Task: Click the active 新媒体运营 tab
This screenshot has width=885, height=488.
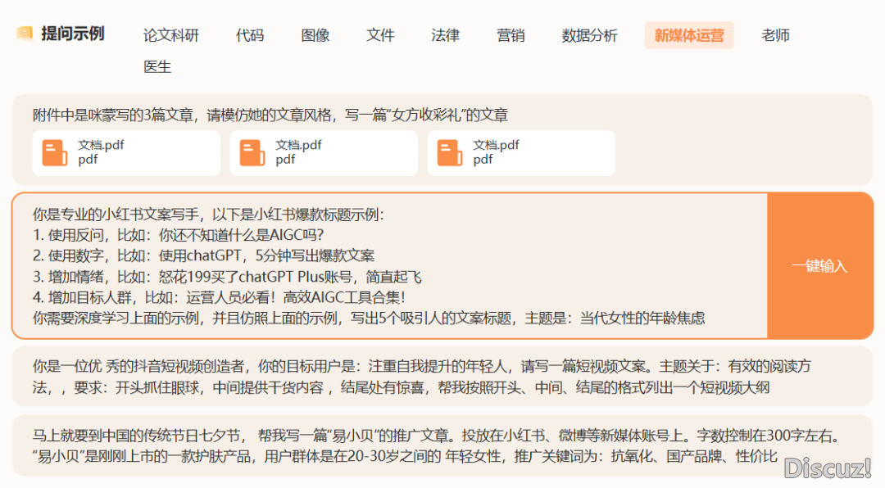Action: tap(689, 35)
